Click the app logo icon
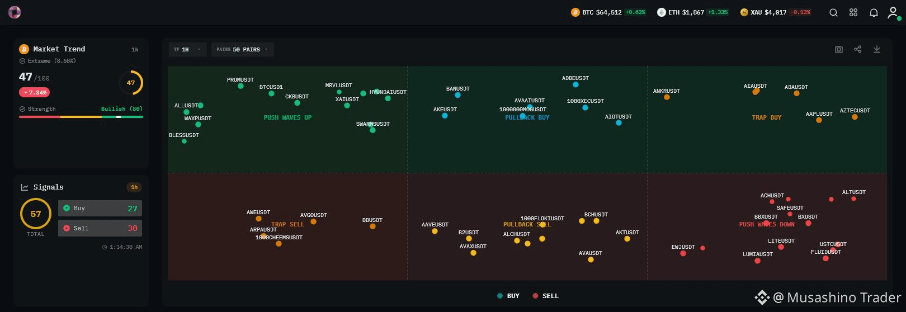This screenshot has width=906, height=312. click(x=15, y=12)
